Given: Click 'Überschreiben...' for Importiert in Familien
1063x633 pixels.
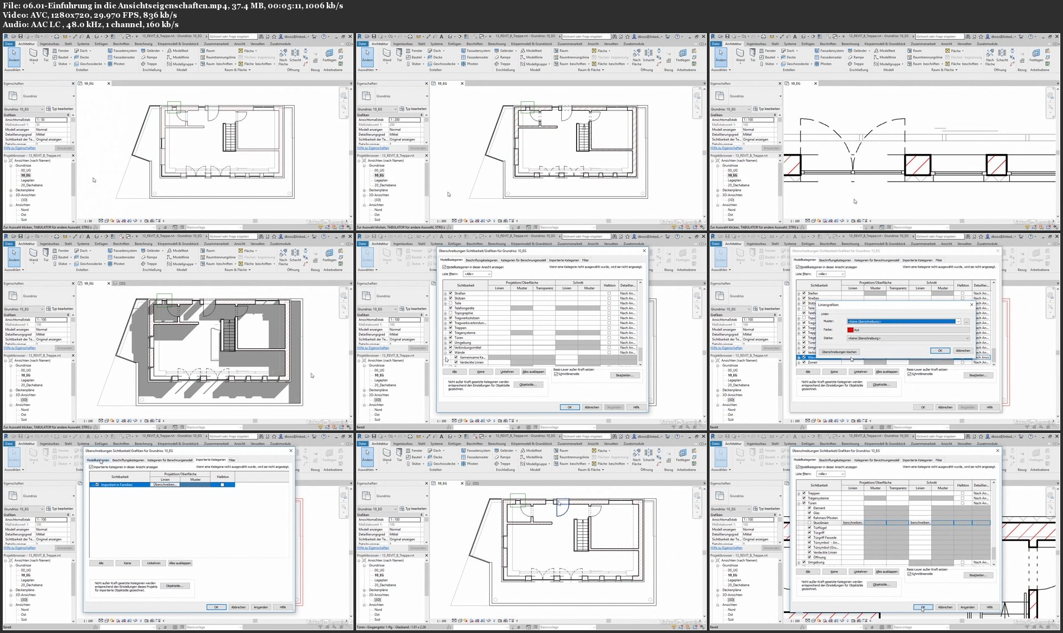Looking at the screenshot, I should (165, 485).
